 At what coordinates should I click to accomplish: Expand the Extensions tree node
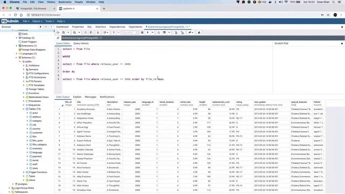pyautogui.click(x=17, y=46)
